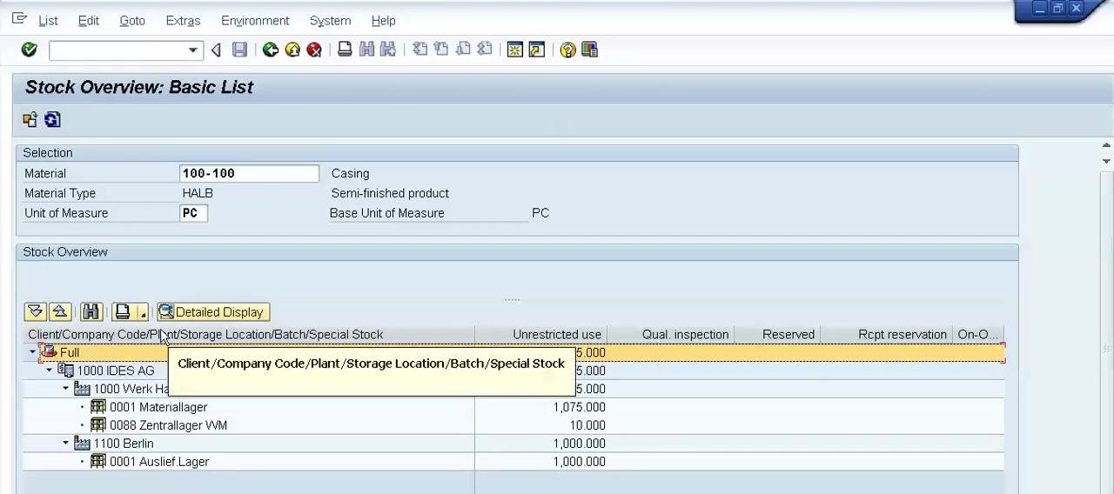The image size is (1114, 494).
Task: Jump to First Page icon
Action: (x=419, y=50)
